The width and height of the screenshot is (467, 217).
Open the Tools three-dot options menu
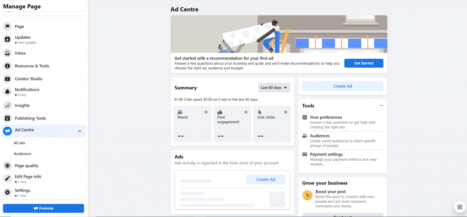(x=381, y=106)
